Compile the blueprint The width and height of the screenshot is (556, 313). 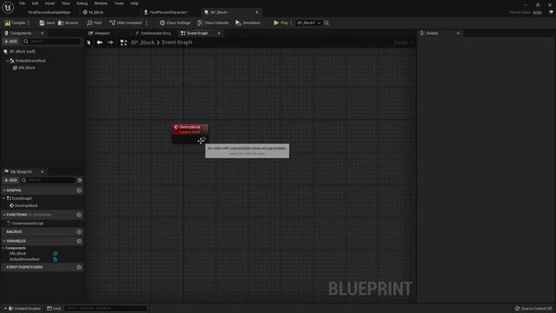(16, 23)
